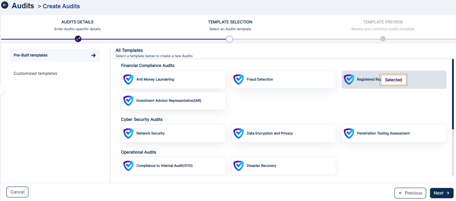Screen dimensions: 456x201
Task: Click the Template Selection step circle
Action: point(229,39)
